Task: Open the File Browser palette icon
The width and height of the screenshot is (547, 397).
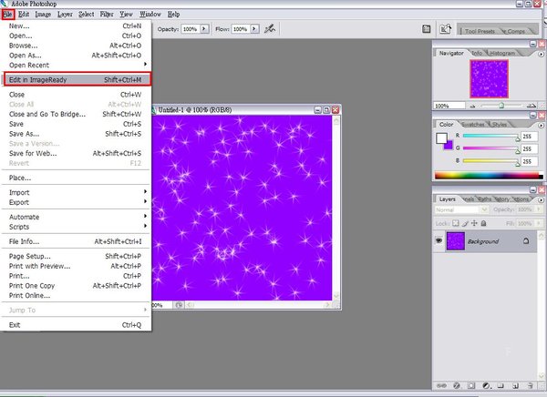Action: click(x=427, y=29)
